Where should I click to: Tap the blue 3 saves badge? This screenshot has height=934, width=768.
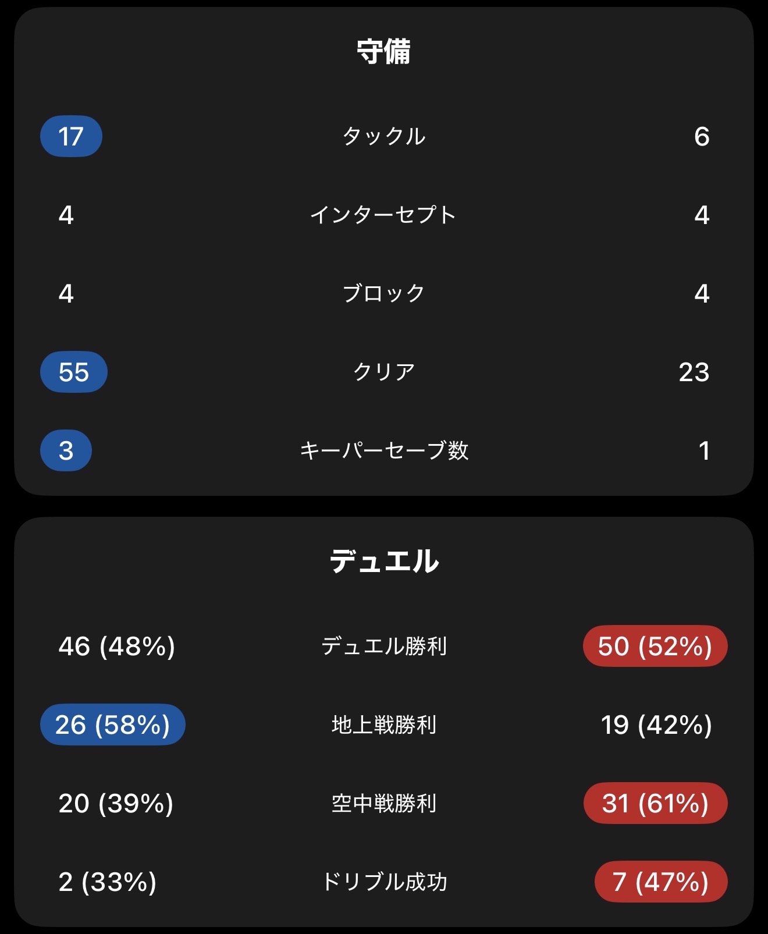[66, 450]
